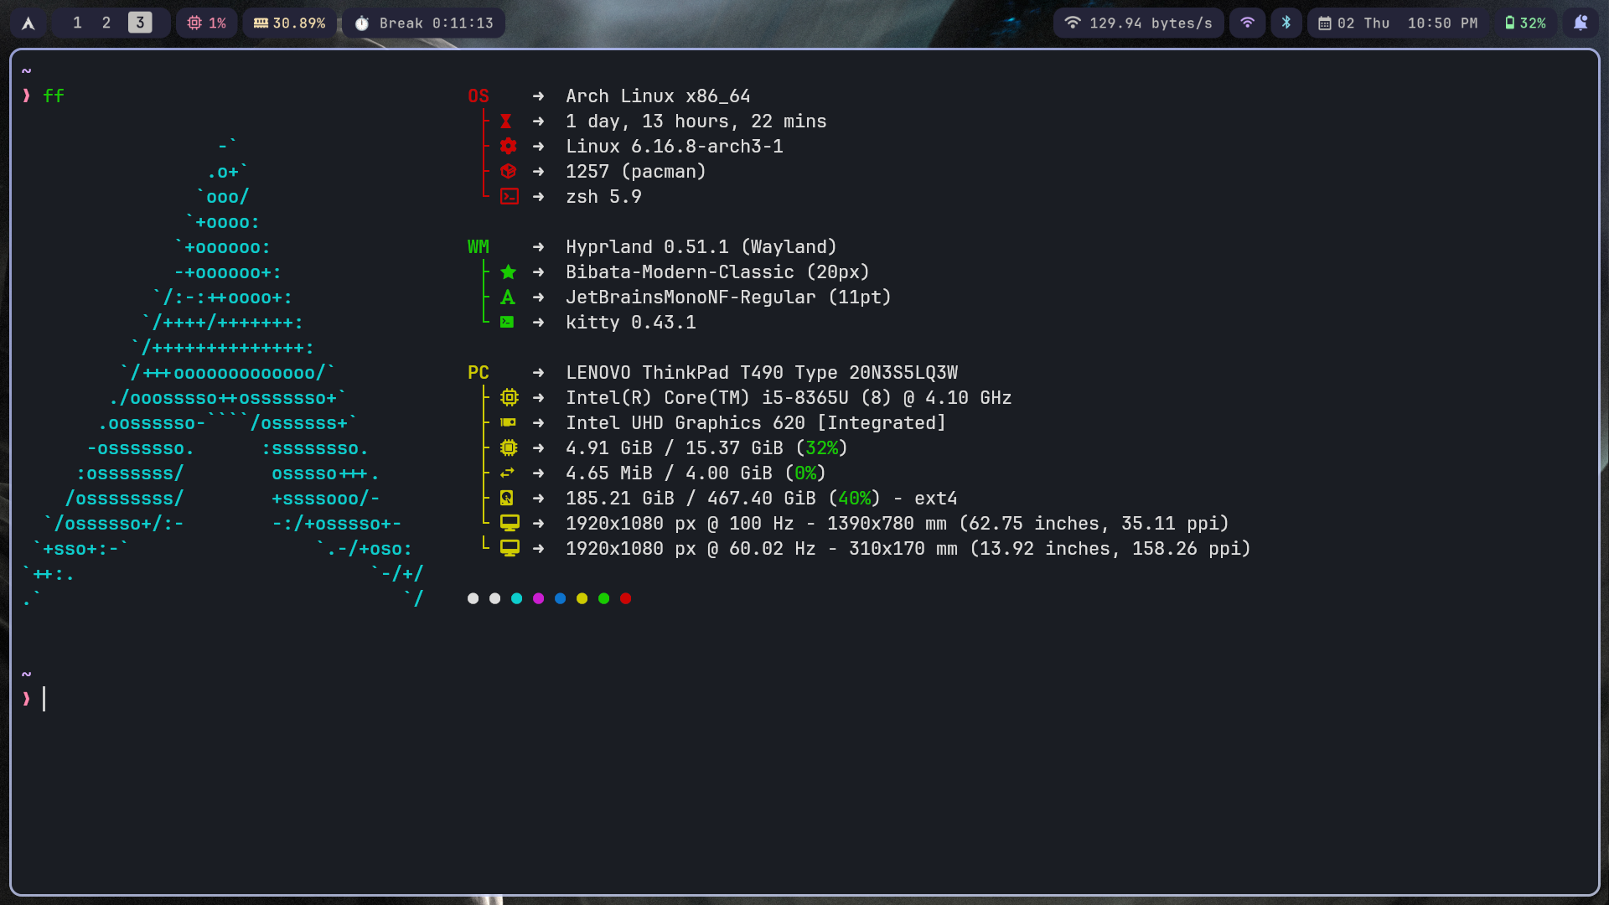Select the active workspace 3

(x=140, y=23)
